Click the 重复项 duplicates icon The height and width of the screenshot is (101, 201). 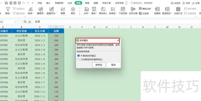point(41,9)
